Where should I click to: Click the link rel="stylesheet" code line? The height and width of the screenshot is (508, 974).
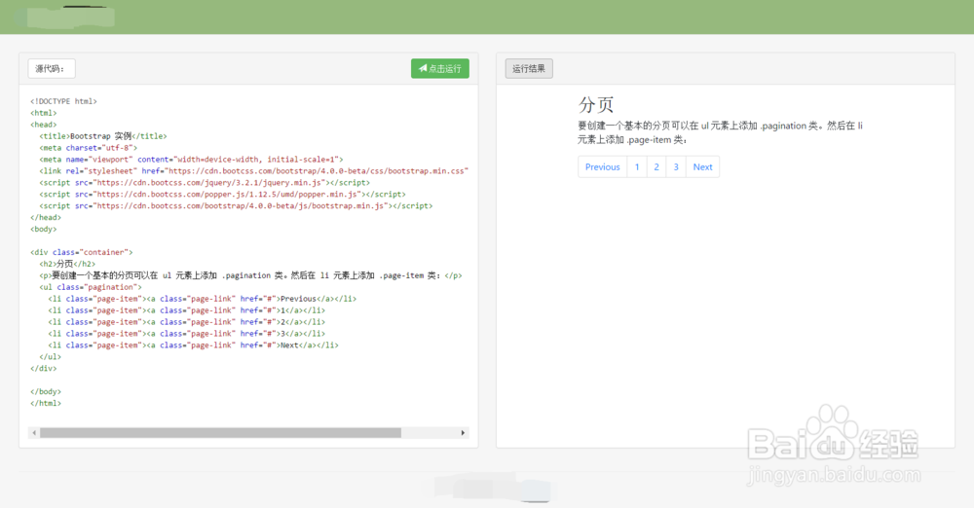pyautogui.click(x=254, y=170)
